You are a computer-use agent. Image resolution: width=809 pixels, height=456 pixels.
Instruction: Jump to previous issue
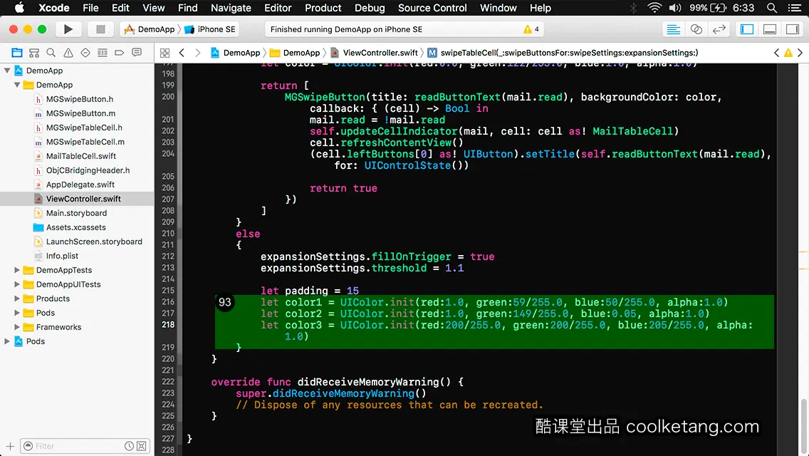(776, 53)
